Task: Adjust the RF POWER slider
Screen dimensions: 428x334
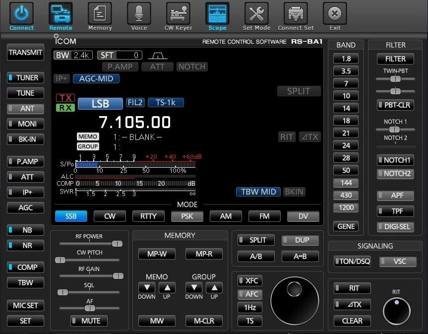Action: (117, 244)
